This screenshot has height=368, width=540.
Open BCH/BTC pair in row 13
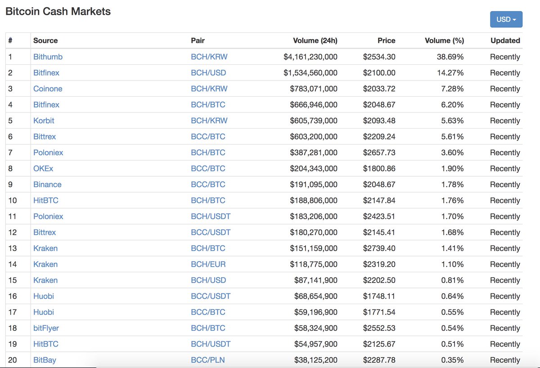pyautogui.click(x=208, y=248)
